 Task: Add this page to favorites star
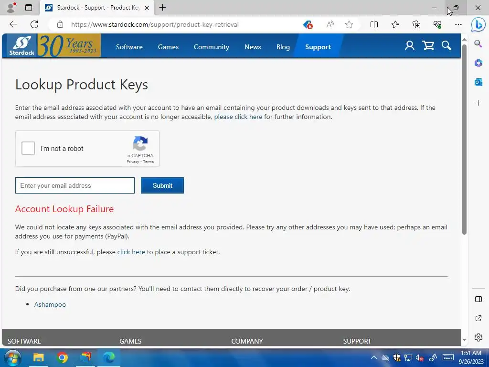pyautogui.click(x=349, y=24)
